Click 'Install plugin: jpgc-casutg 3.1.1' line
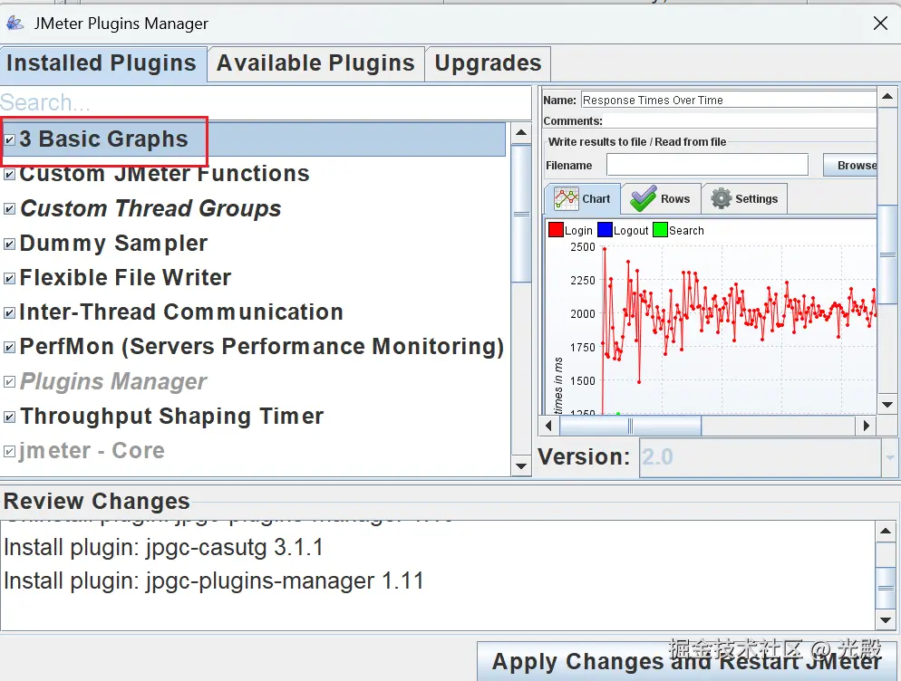This screenshot has width=901, height=681. (163, 547)
